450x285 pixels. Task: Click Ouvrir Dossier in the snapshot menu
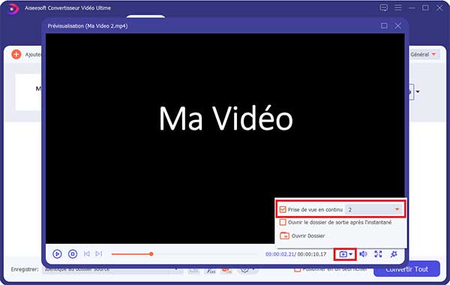[308, 236]
